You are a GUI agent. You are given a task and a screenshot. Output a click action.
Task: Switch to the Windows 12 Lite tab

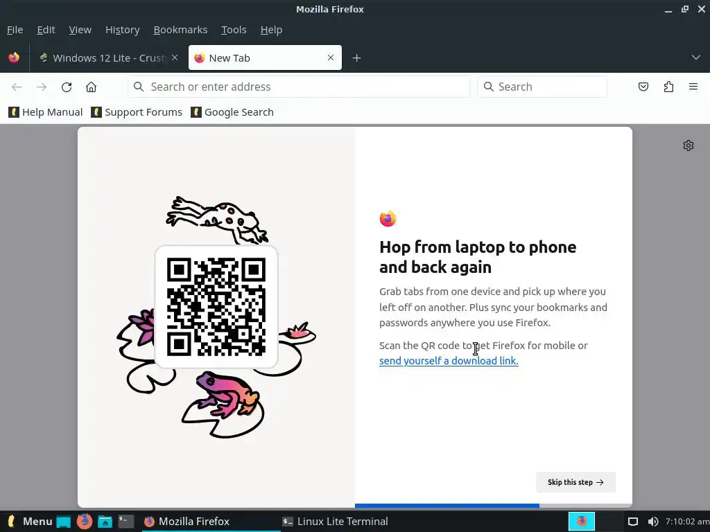click(109, 58)
